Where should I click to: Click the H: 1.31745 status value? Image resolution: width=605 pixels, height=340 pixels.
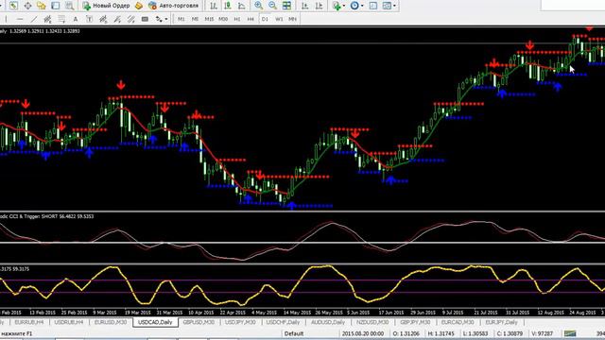441,333
